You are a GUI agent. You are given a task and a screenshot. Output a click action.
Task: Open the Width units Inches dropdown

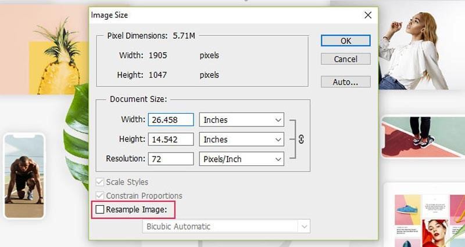click(x=241, y=120)
